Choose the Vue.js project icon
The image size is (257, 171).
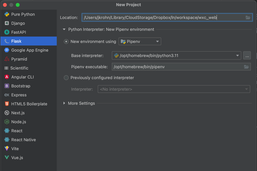[7, 158]
